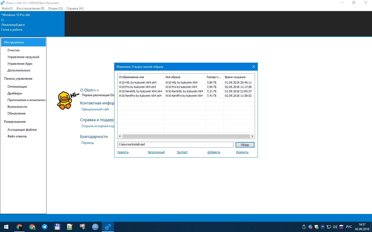Viewport: 372px width, 232px height.
Task: Click the Экспорт link in dialog
Action: [182, 152]
